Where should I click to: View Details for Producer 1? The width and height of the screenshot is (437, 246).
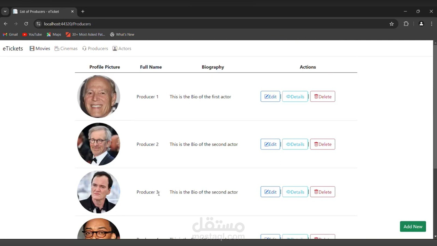[295, 96]
